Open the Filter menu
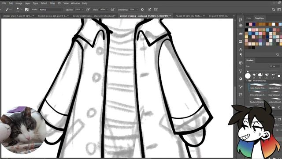Image resolution: width=282 pixels, height=159 pixels. click(52, 3)
